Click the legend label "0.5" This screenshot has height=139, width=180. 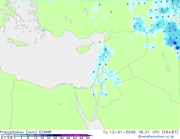(10, 138)
